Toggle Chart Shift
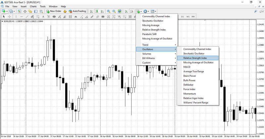265x139 pixels. click(132, 11)
